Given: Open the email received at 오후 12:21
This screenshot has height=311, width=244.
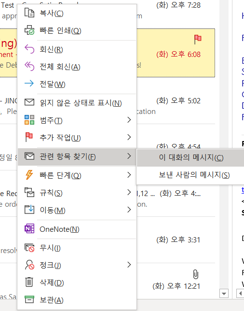Looking at the screenshot, I should click(x=176, y=286).
